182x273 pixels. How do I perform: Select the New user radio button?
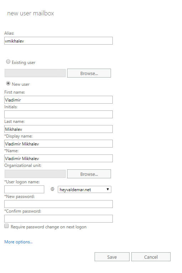click(8, 83)
